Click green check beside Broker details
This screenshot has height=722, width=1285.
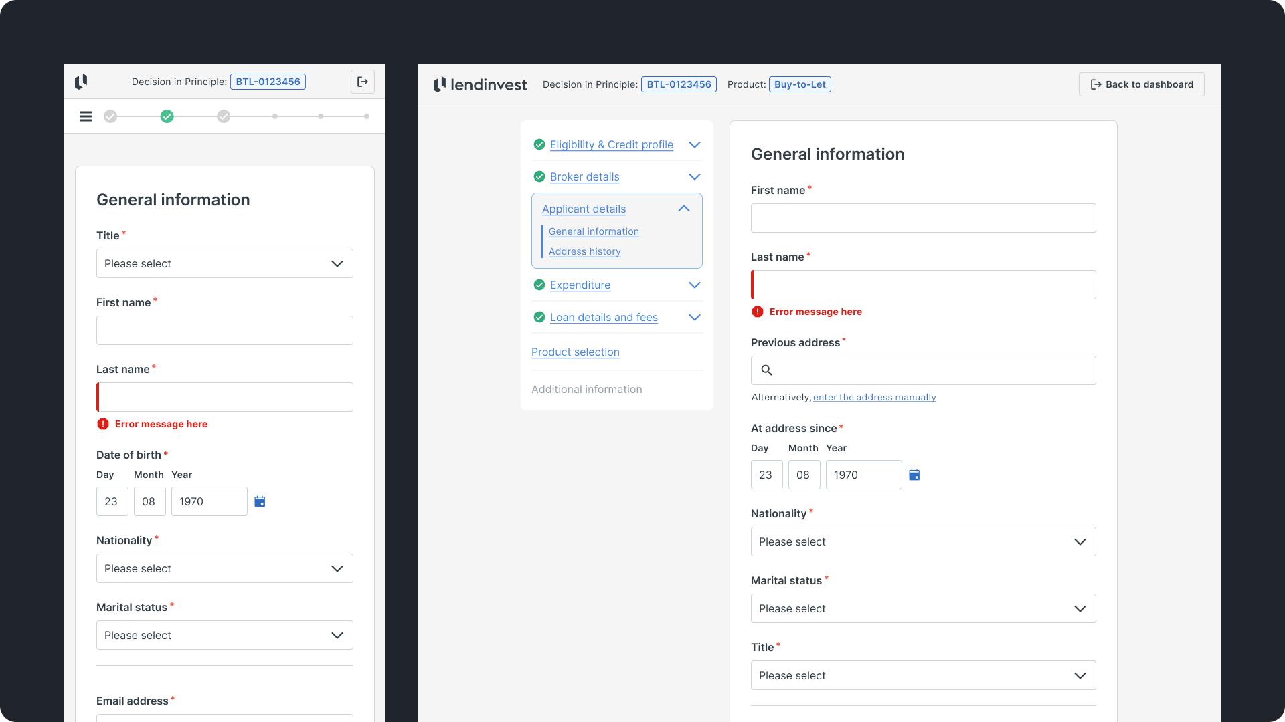[x=539, y=176]
